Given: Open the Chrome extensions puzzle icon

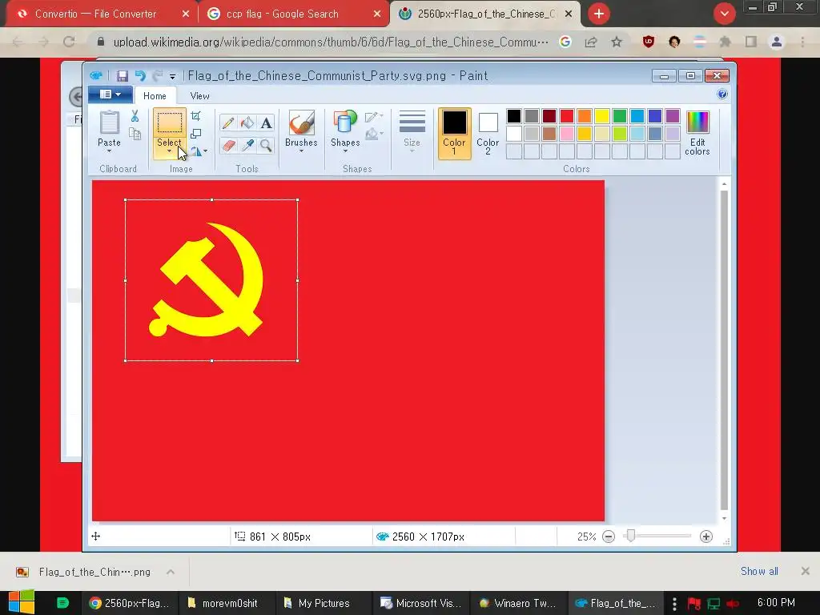Looking at the screenshot, I should (x=726, y=42).
